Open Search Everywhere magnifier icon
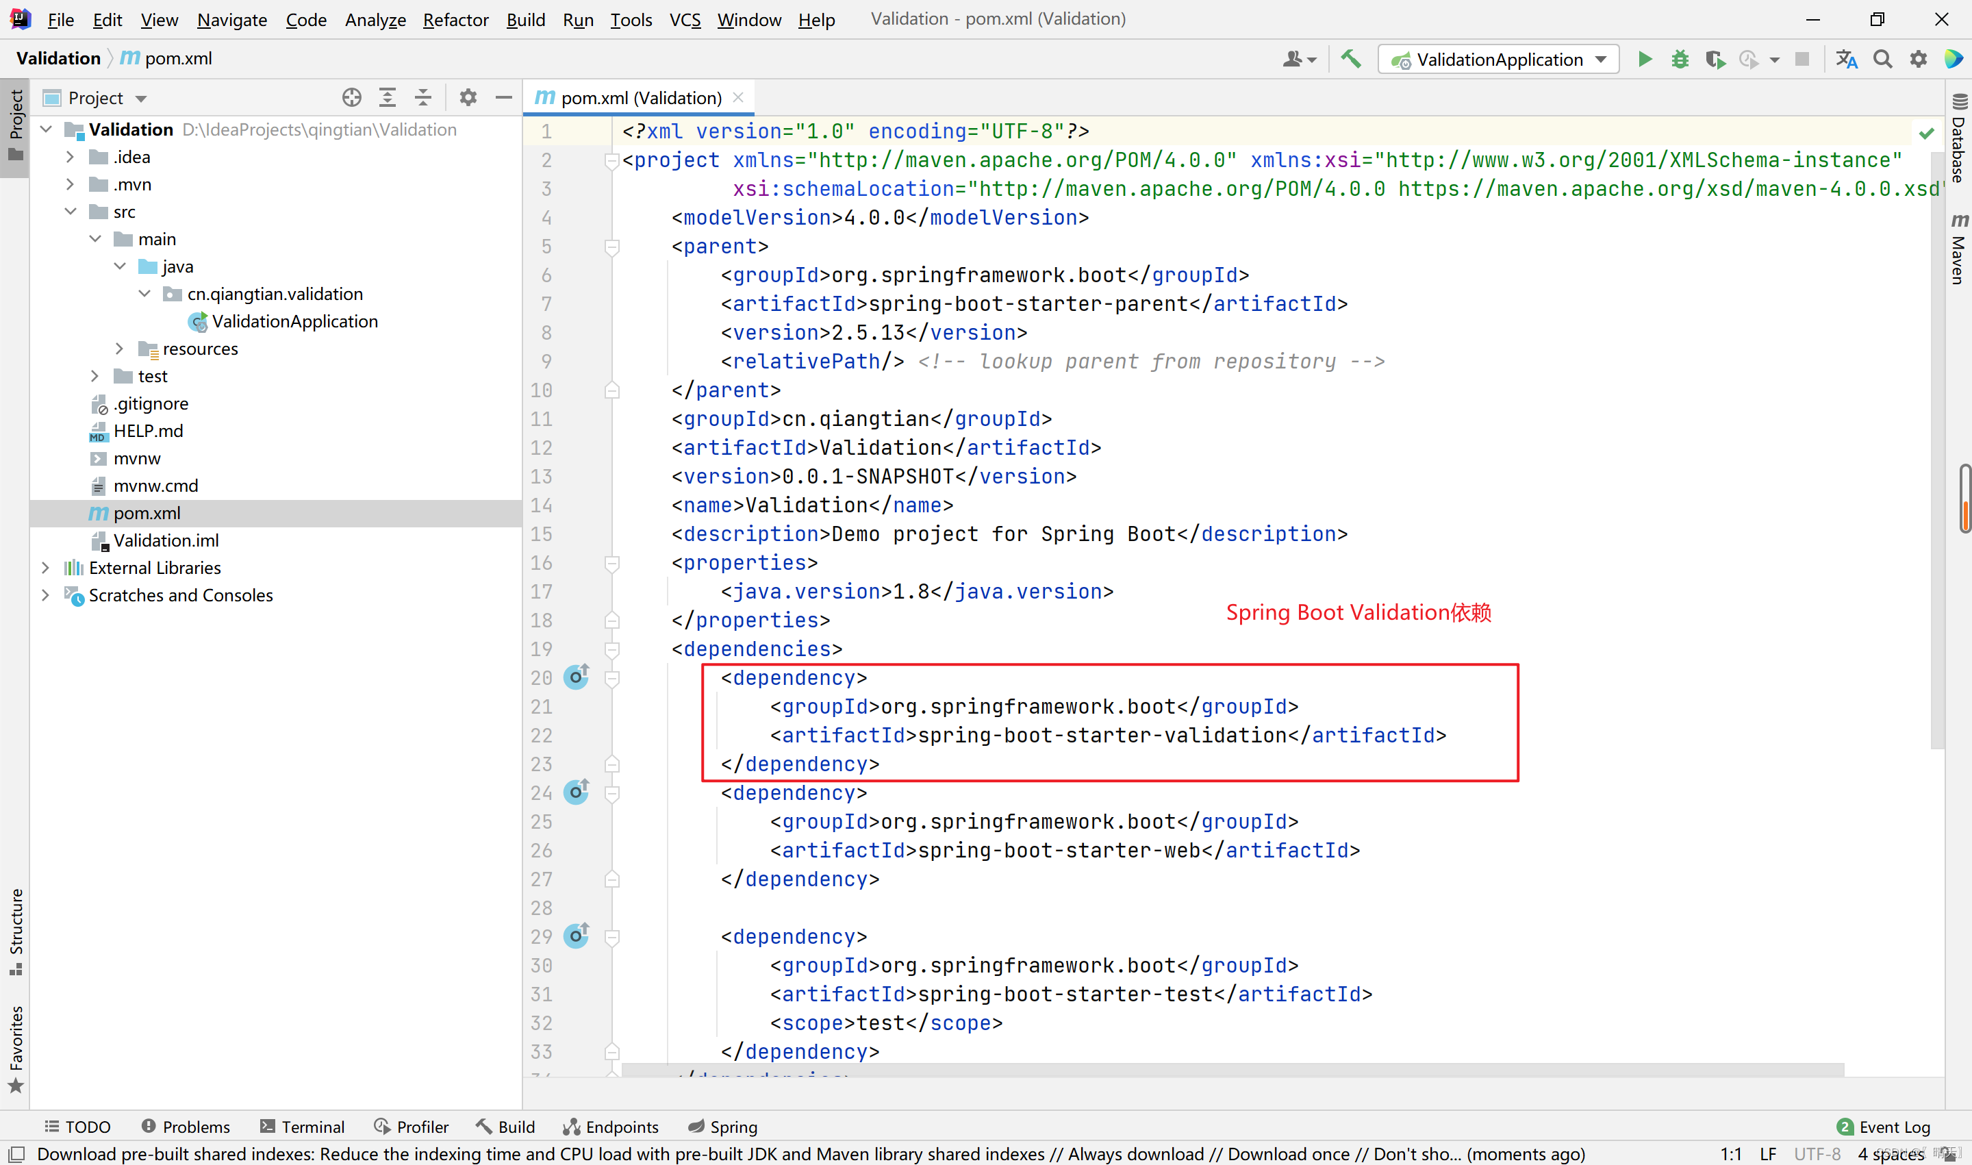The height and width of the screenshot is (1165, 1972). coord(1882,60)
